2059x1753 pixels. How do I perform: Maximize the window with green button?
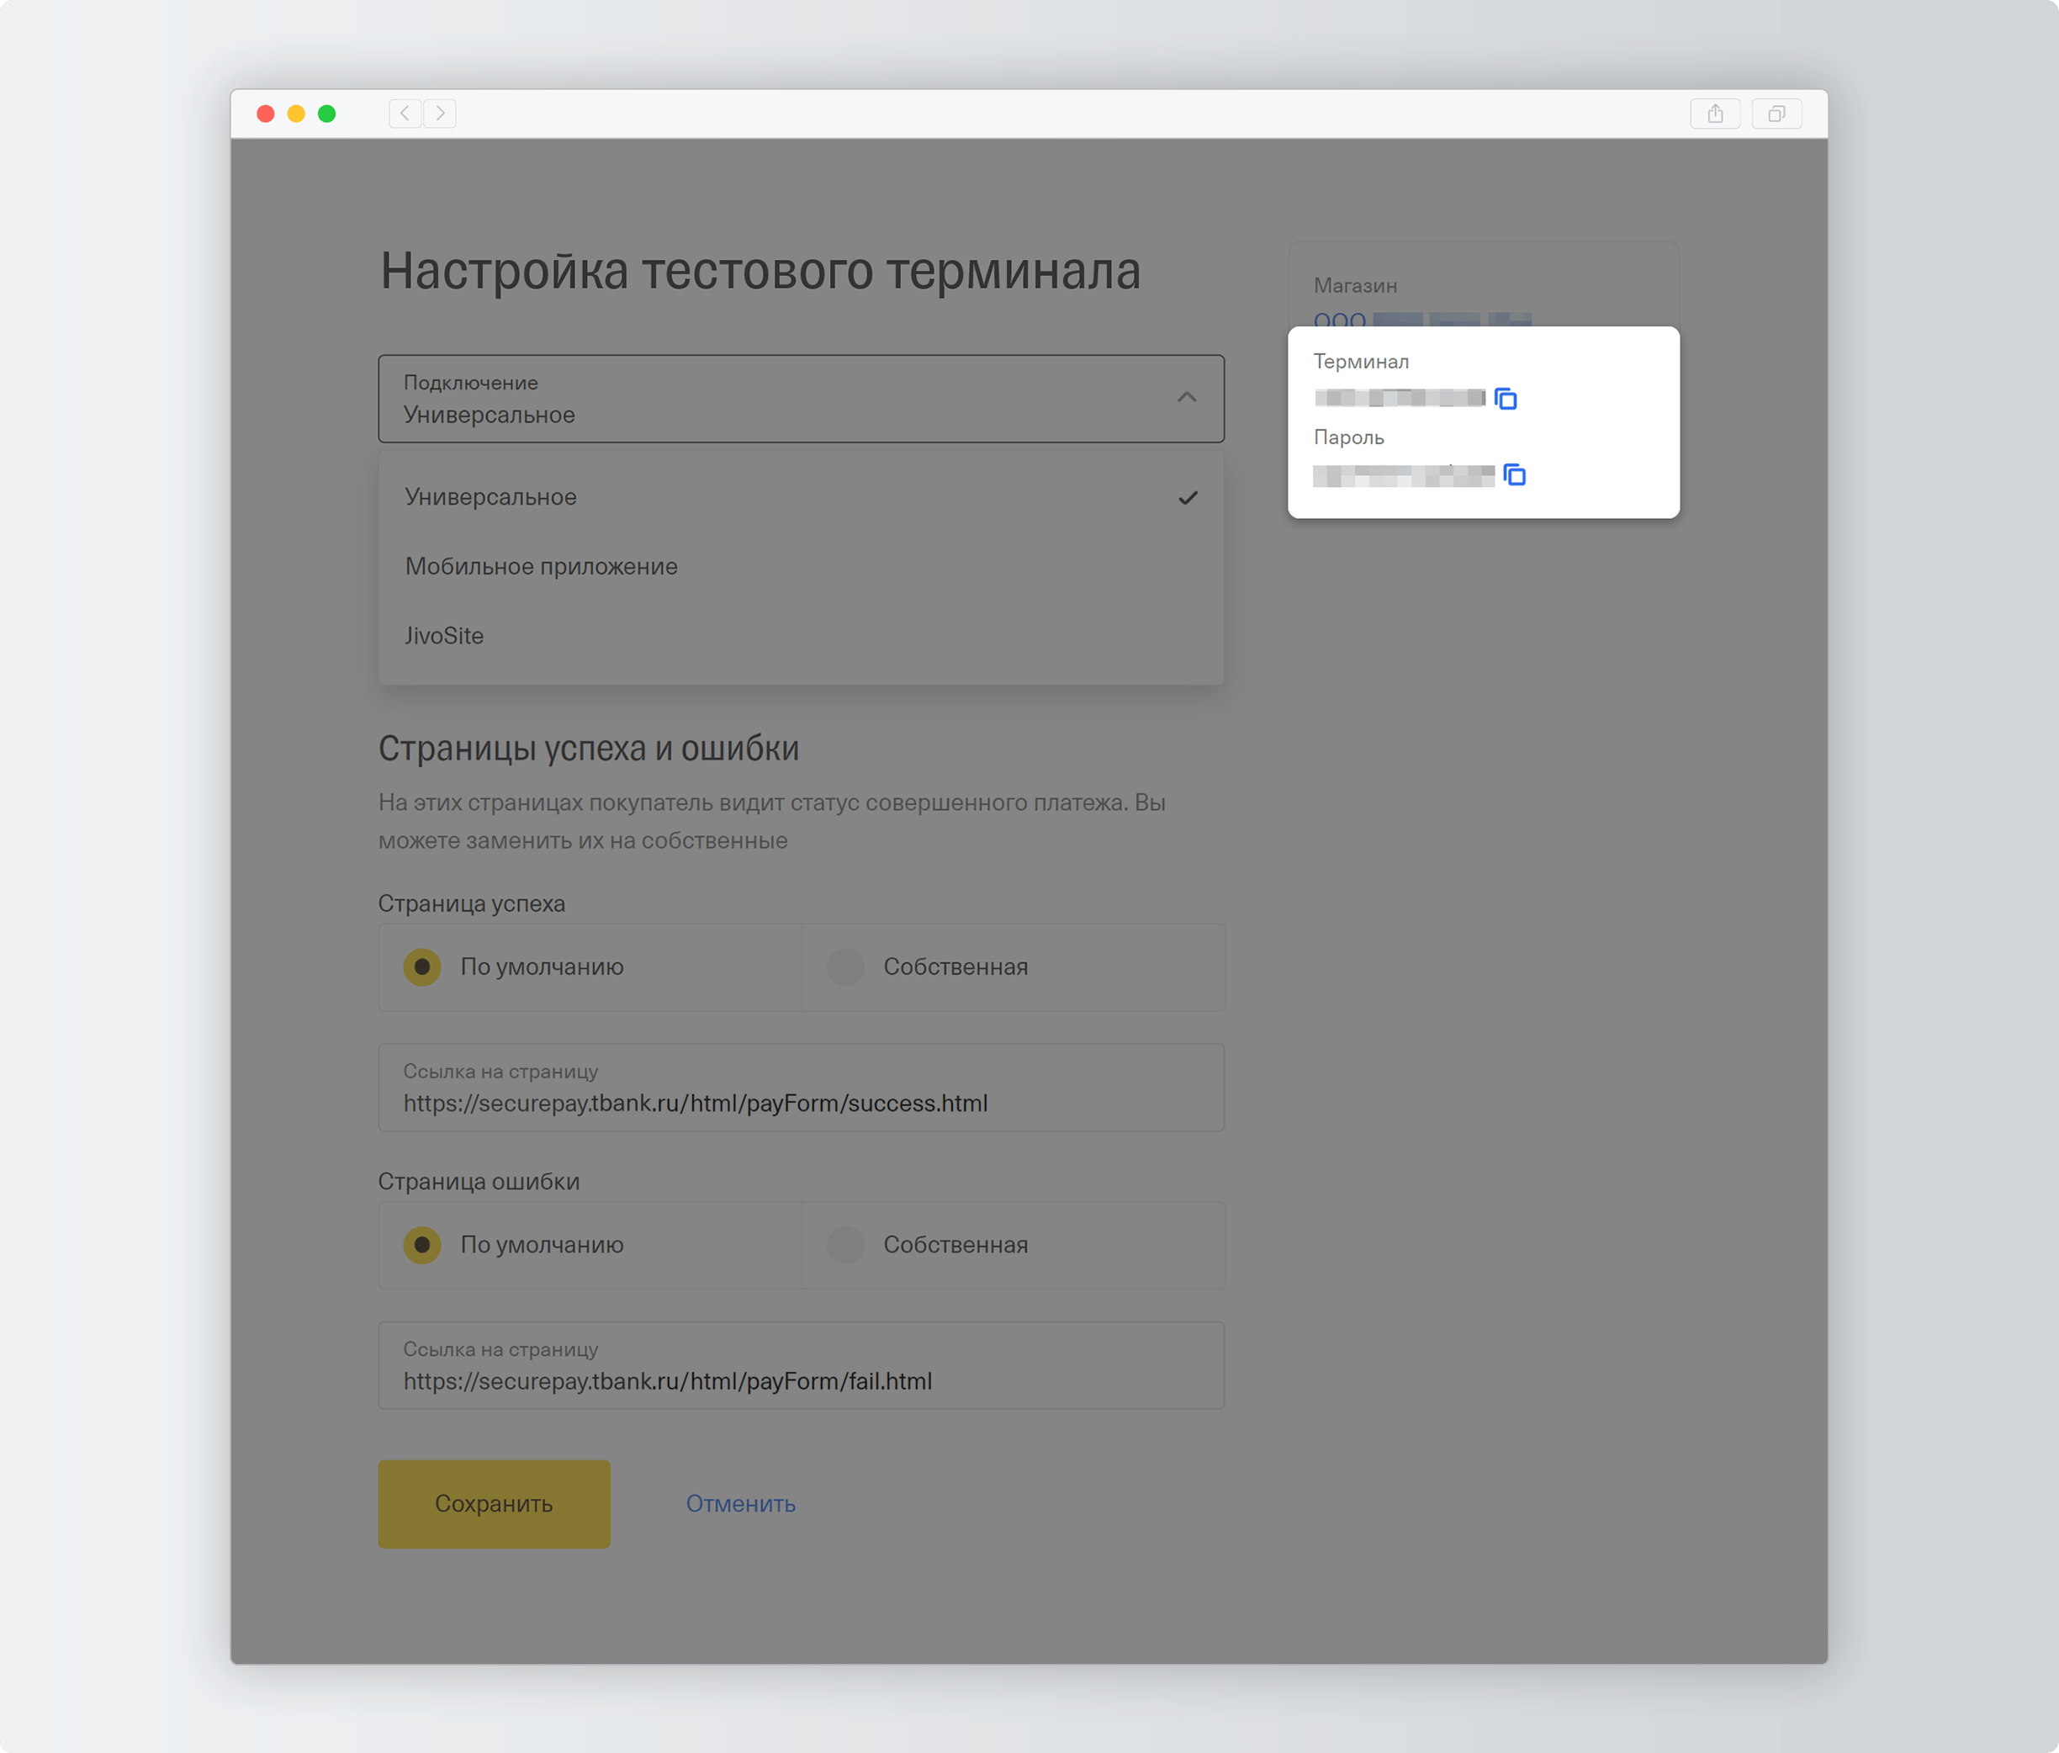point(327,114)
